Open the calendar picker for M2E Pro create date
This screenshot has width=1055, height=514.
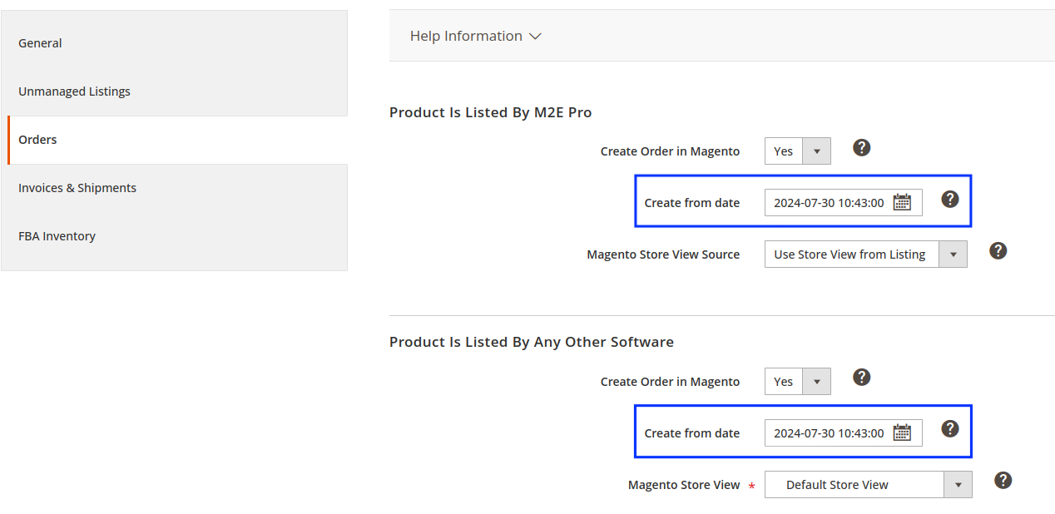[904, 202]
